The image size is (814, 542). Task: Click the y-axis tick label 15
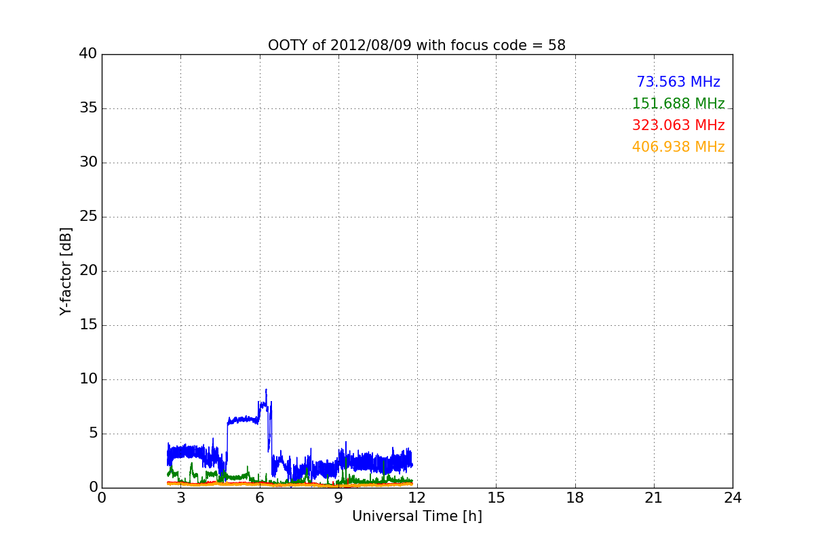pos(88,325)
